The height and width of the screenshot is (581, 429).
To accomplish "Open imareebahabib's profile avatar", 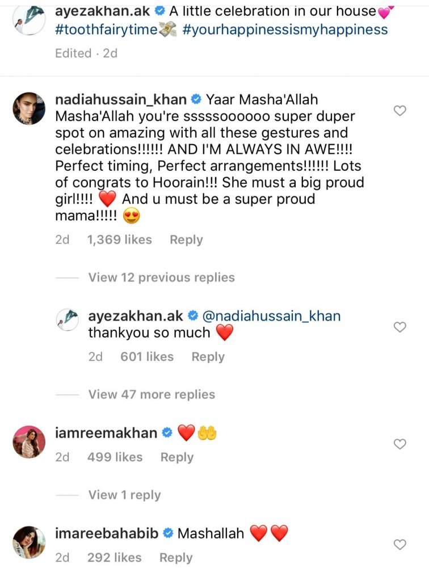I will [29, 542].
